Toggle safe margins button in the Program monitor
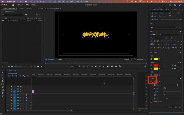Viewport: 184px width, 115px height. [x=88, y=67]
